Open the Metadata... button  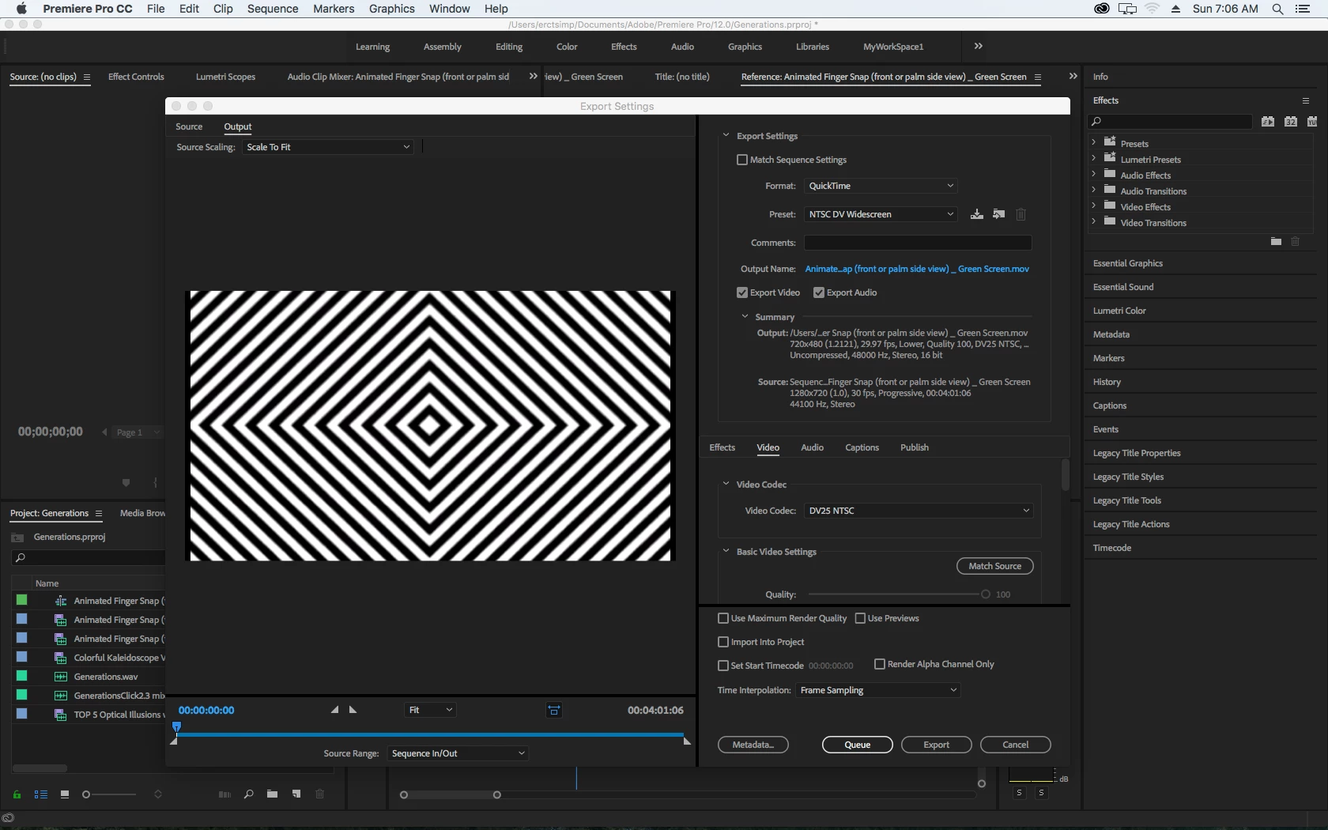(753, 745)
